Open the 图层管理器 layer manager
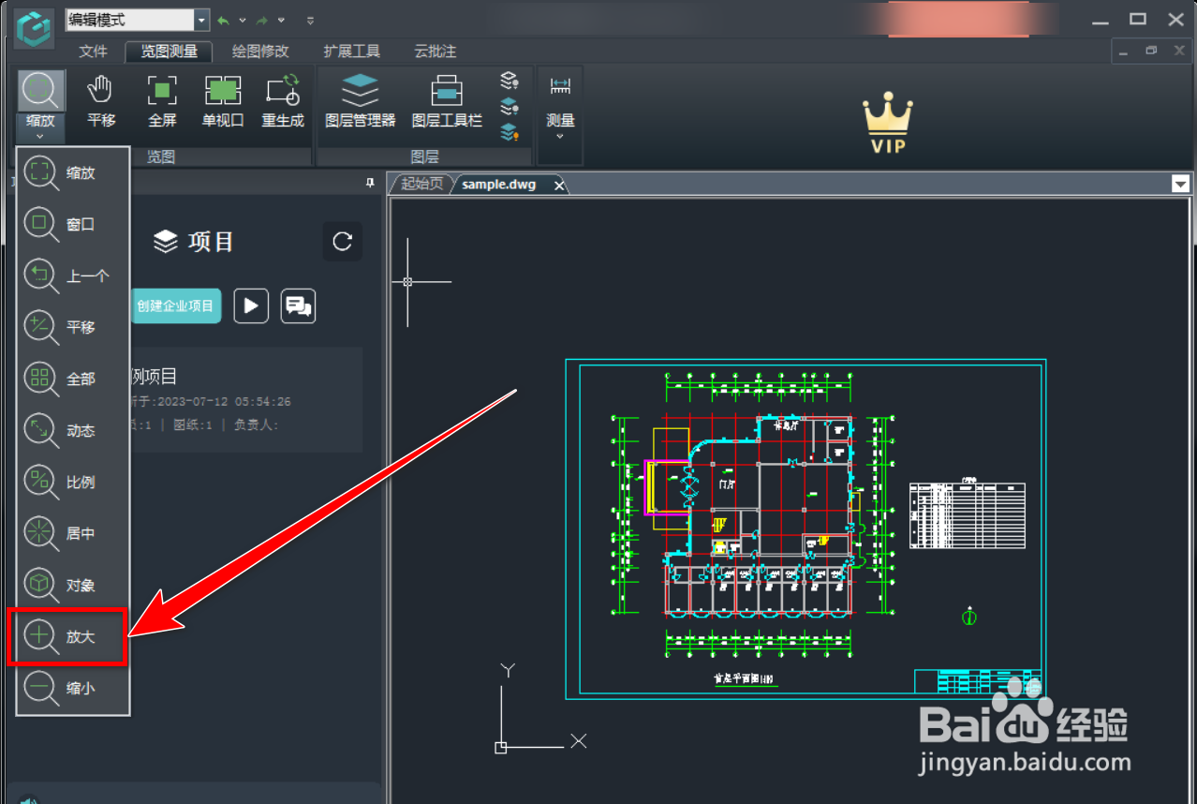1197x804 pixels. [361, 101]
